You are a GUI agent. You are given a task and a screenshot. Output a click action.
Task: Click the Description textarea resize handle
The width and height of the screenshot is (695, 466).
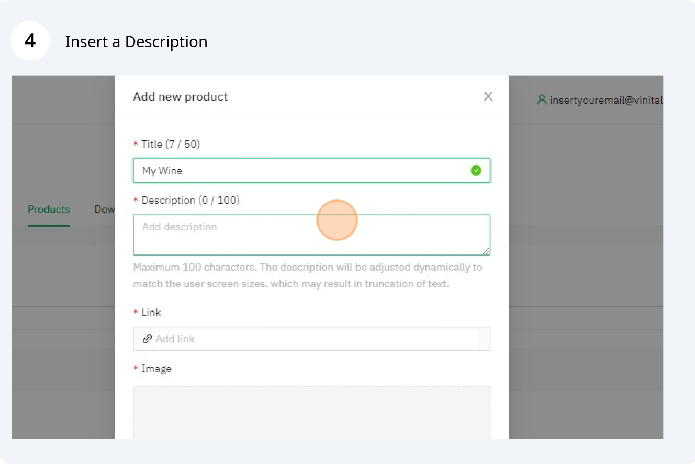487,251
